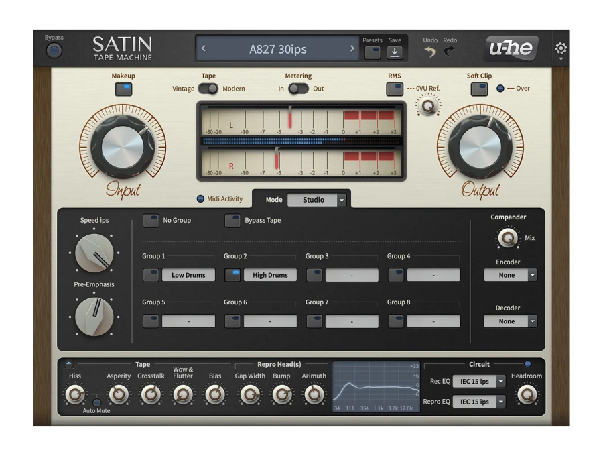603x456 pixels.
Task: Click the Low Drums group name field
Action: pyautogui.click(x=188, y=275)
